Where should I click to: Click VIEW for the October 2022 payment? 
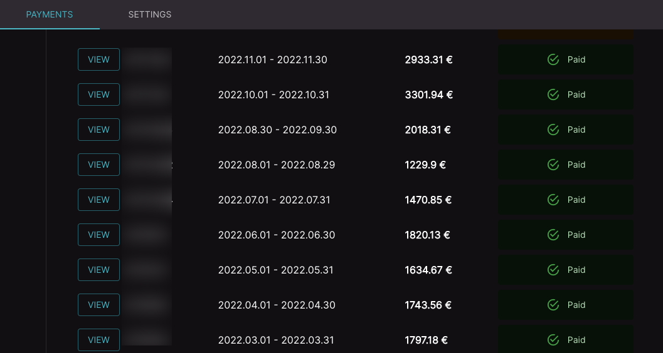click(x=98, y=95)
